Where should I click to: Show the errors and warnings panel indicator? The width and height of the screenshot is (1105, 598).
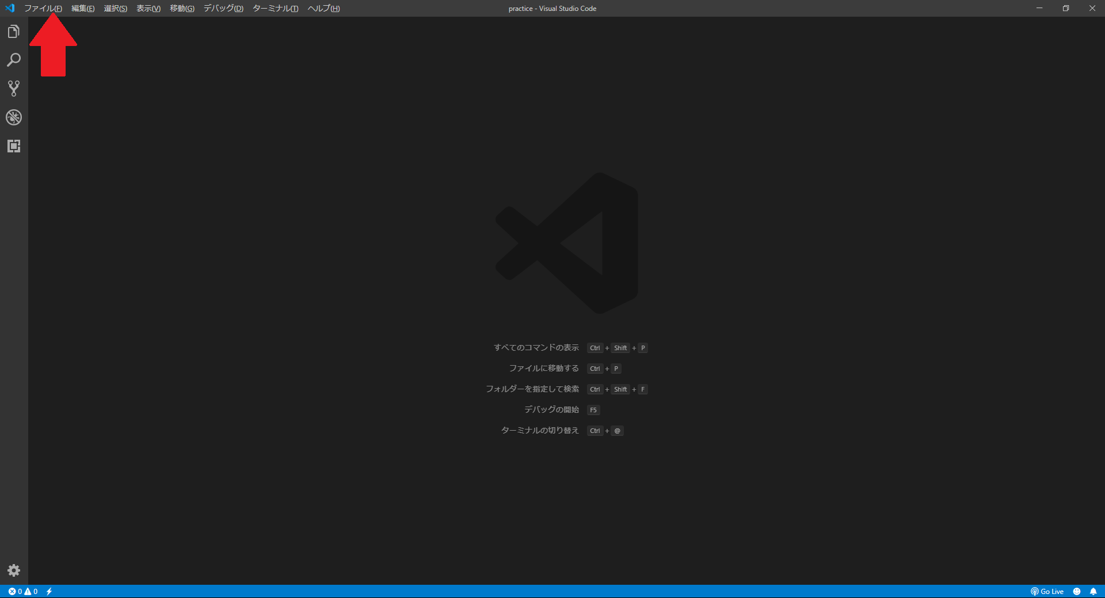23,592
